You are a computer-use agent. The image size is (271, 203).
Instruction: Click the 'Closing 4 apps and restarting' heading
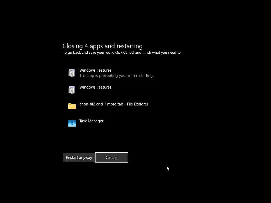tap(102, 46)
